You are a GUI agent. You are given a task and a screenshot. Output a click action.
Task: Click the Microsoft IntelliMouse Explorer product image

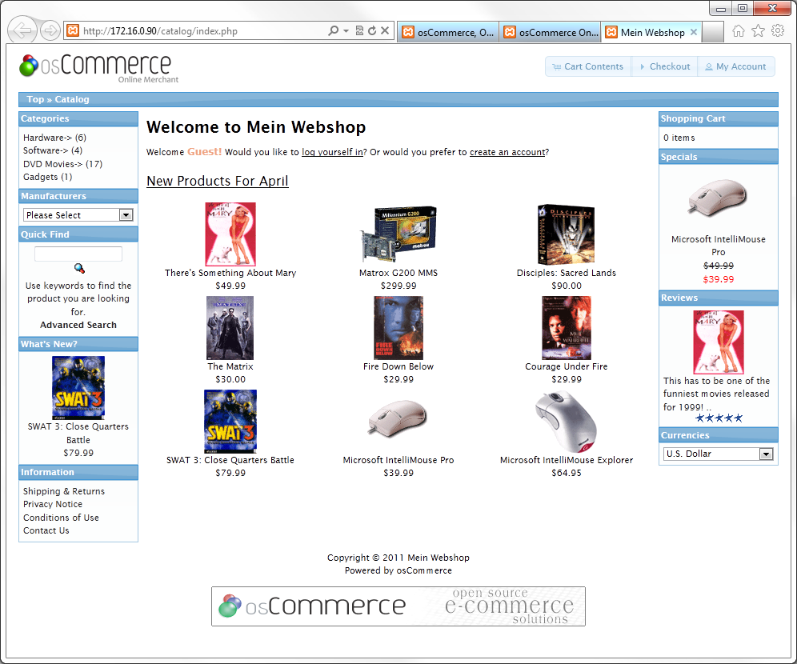click(x=567, y=422)
